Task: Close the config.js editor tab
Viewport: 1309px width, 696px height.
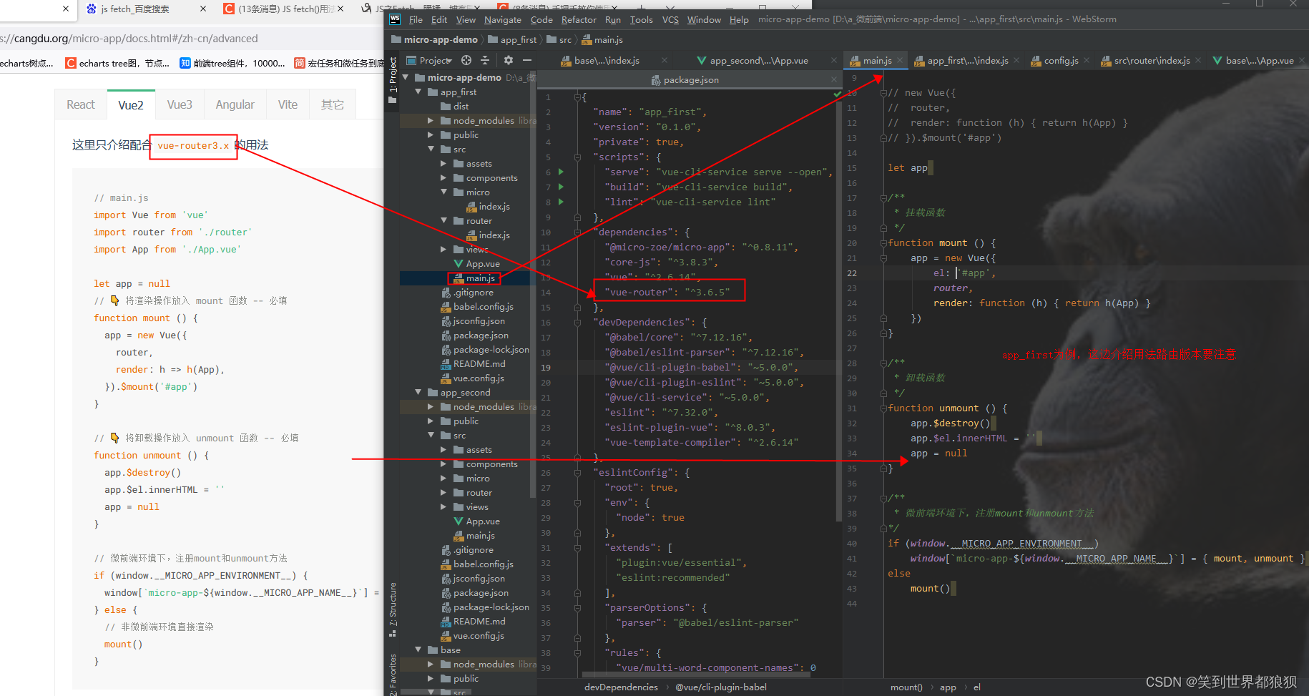Action: point(1087,61)
